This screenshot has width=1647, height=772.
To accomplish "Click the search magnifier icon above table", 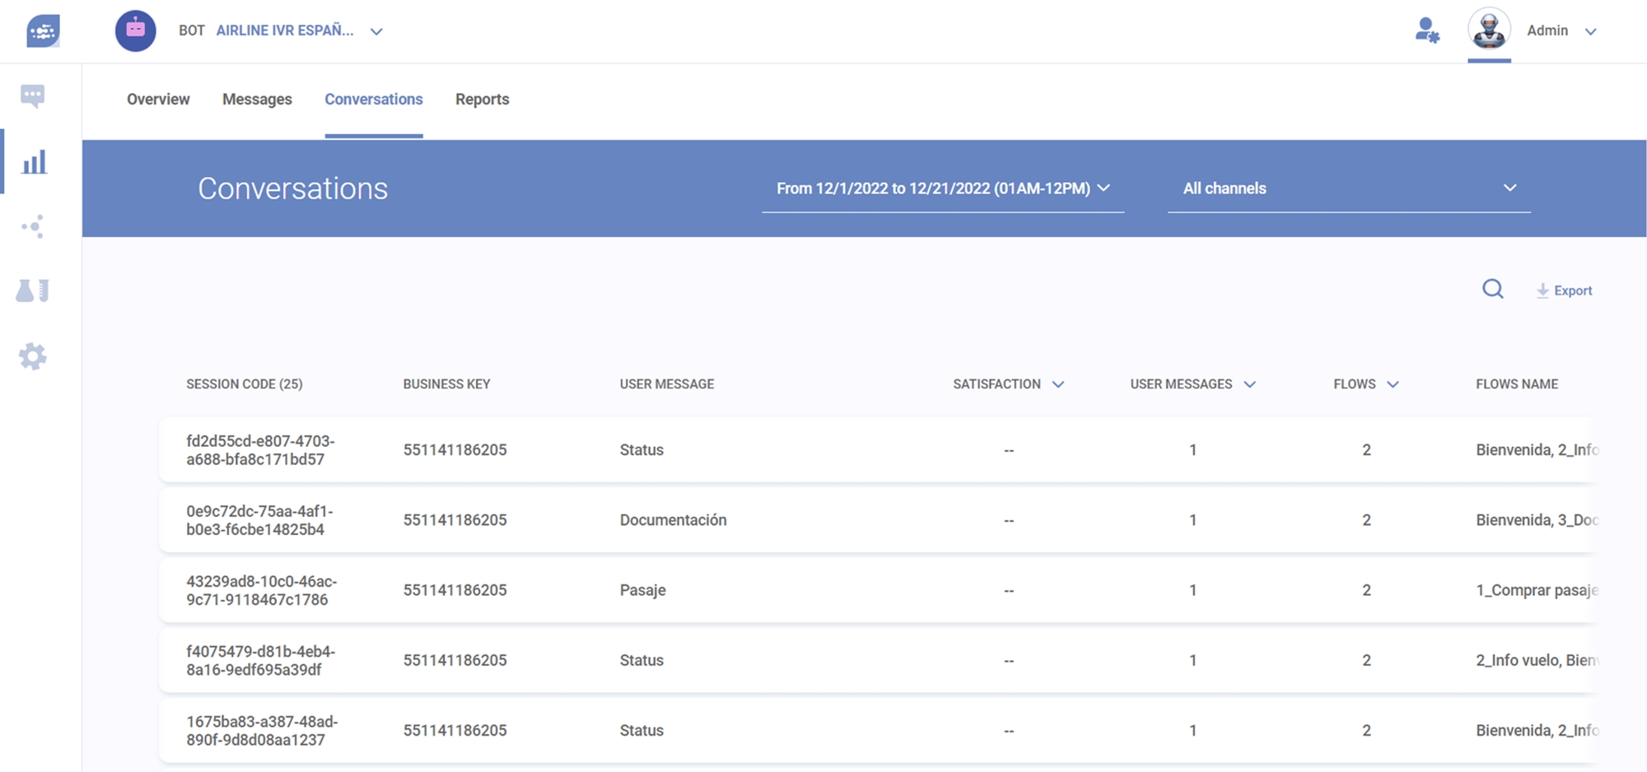I will [1492, 290].
